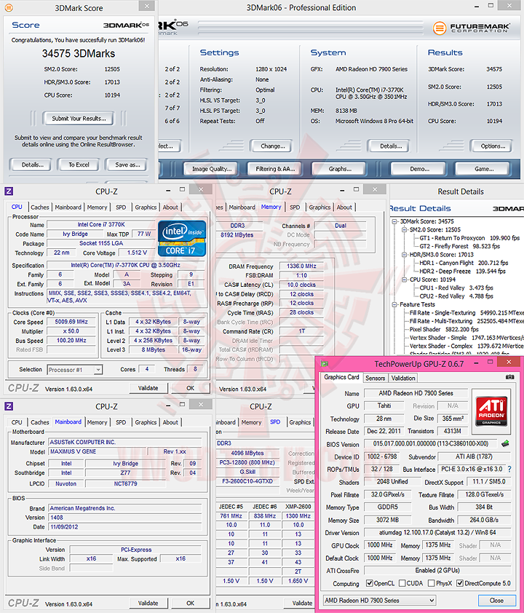
Task: Open SPD tab in the Memory CPU-Z window
Action: coord(295,207)
